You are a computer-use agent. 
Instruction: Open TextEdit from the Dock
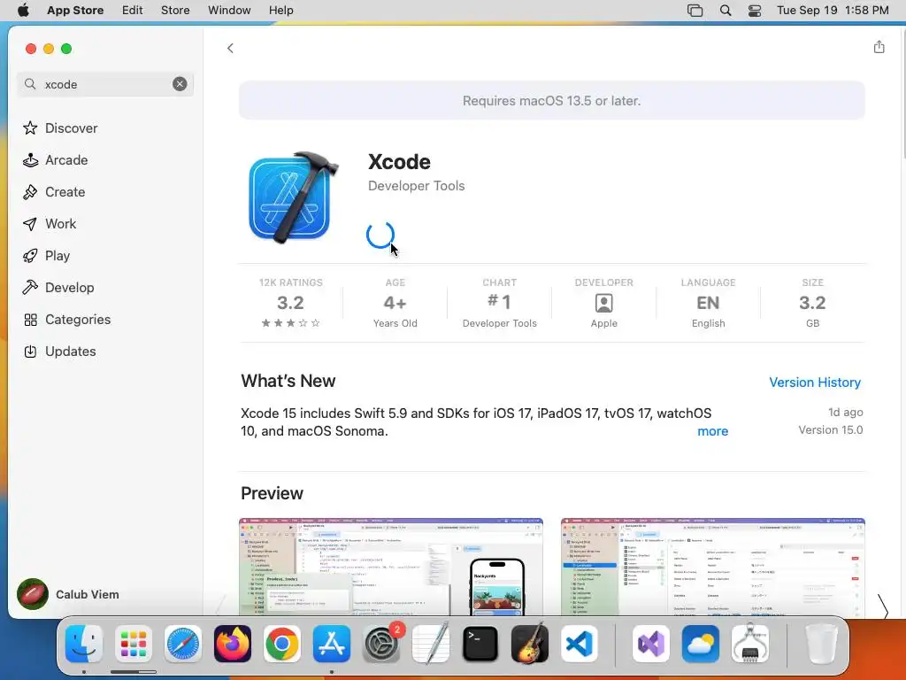431,644
